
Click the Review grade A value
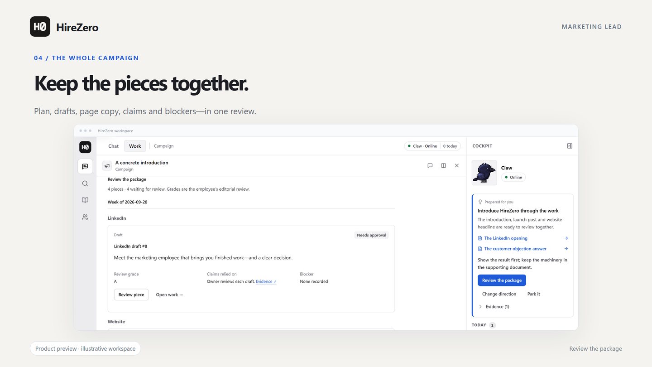tap(115, 281)
